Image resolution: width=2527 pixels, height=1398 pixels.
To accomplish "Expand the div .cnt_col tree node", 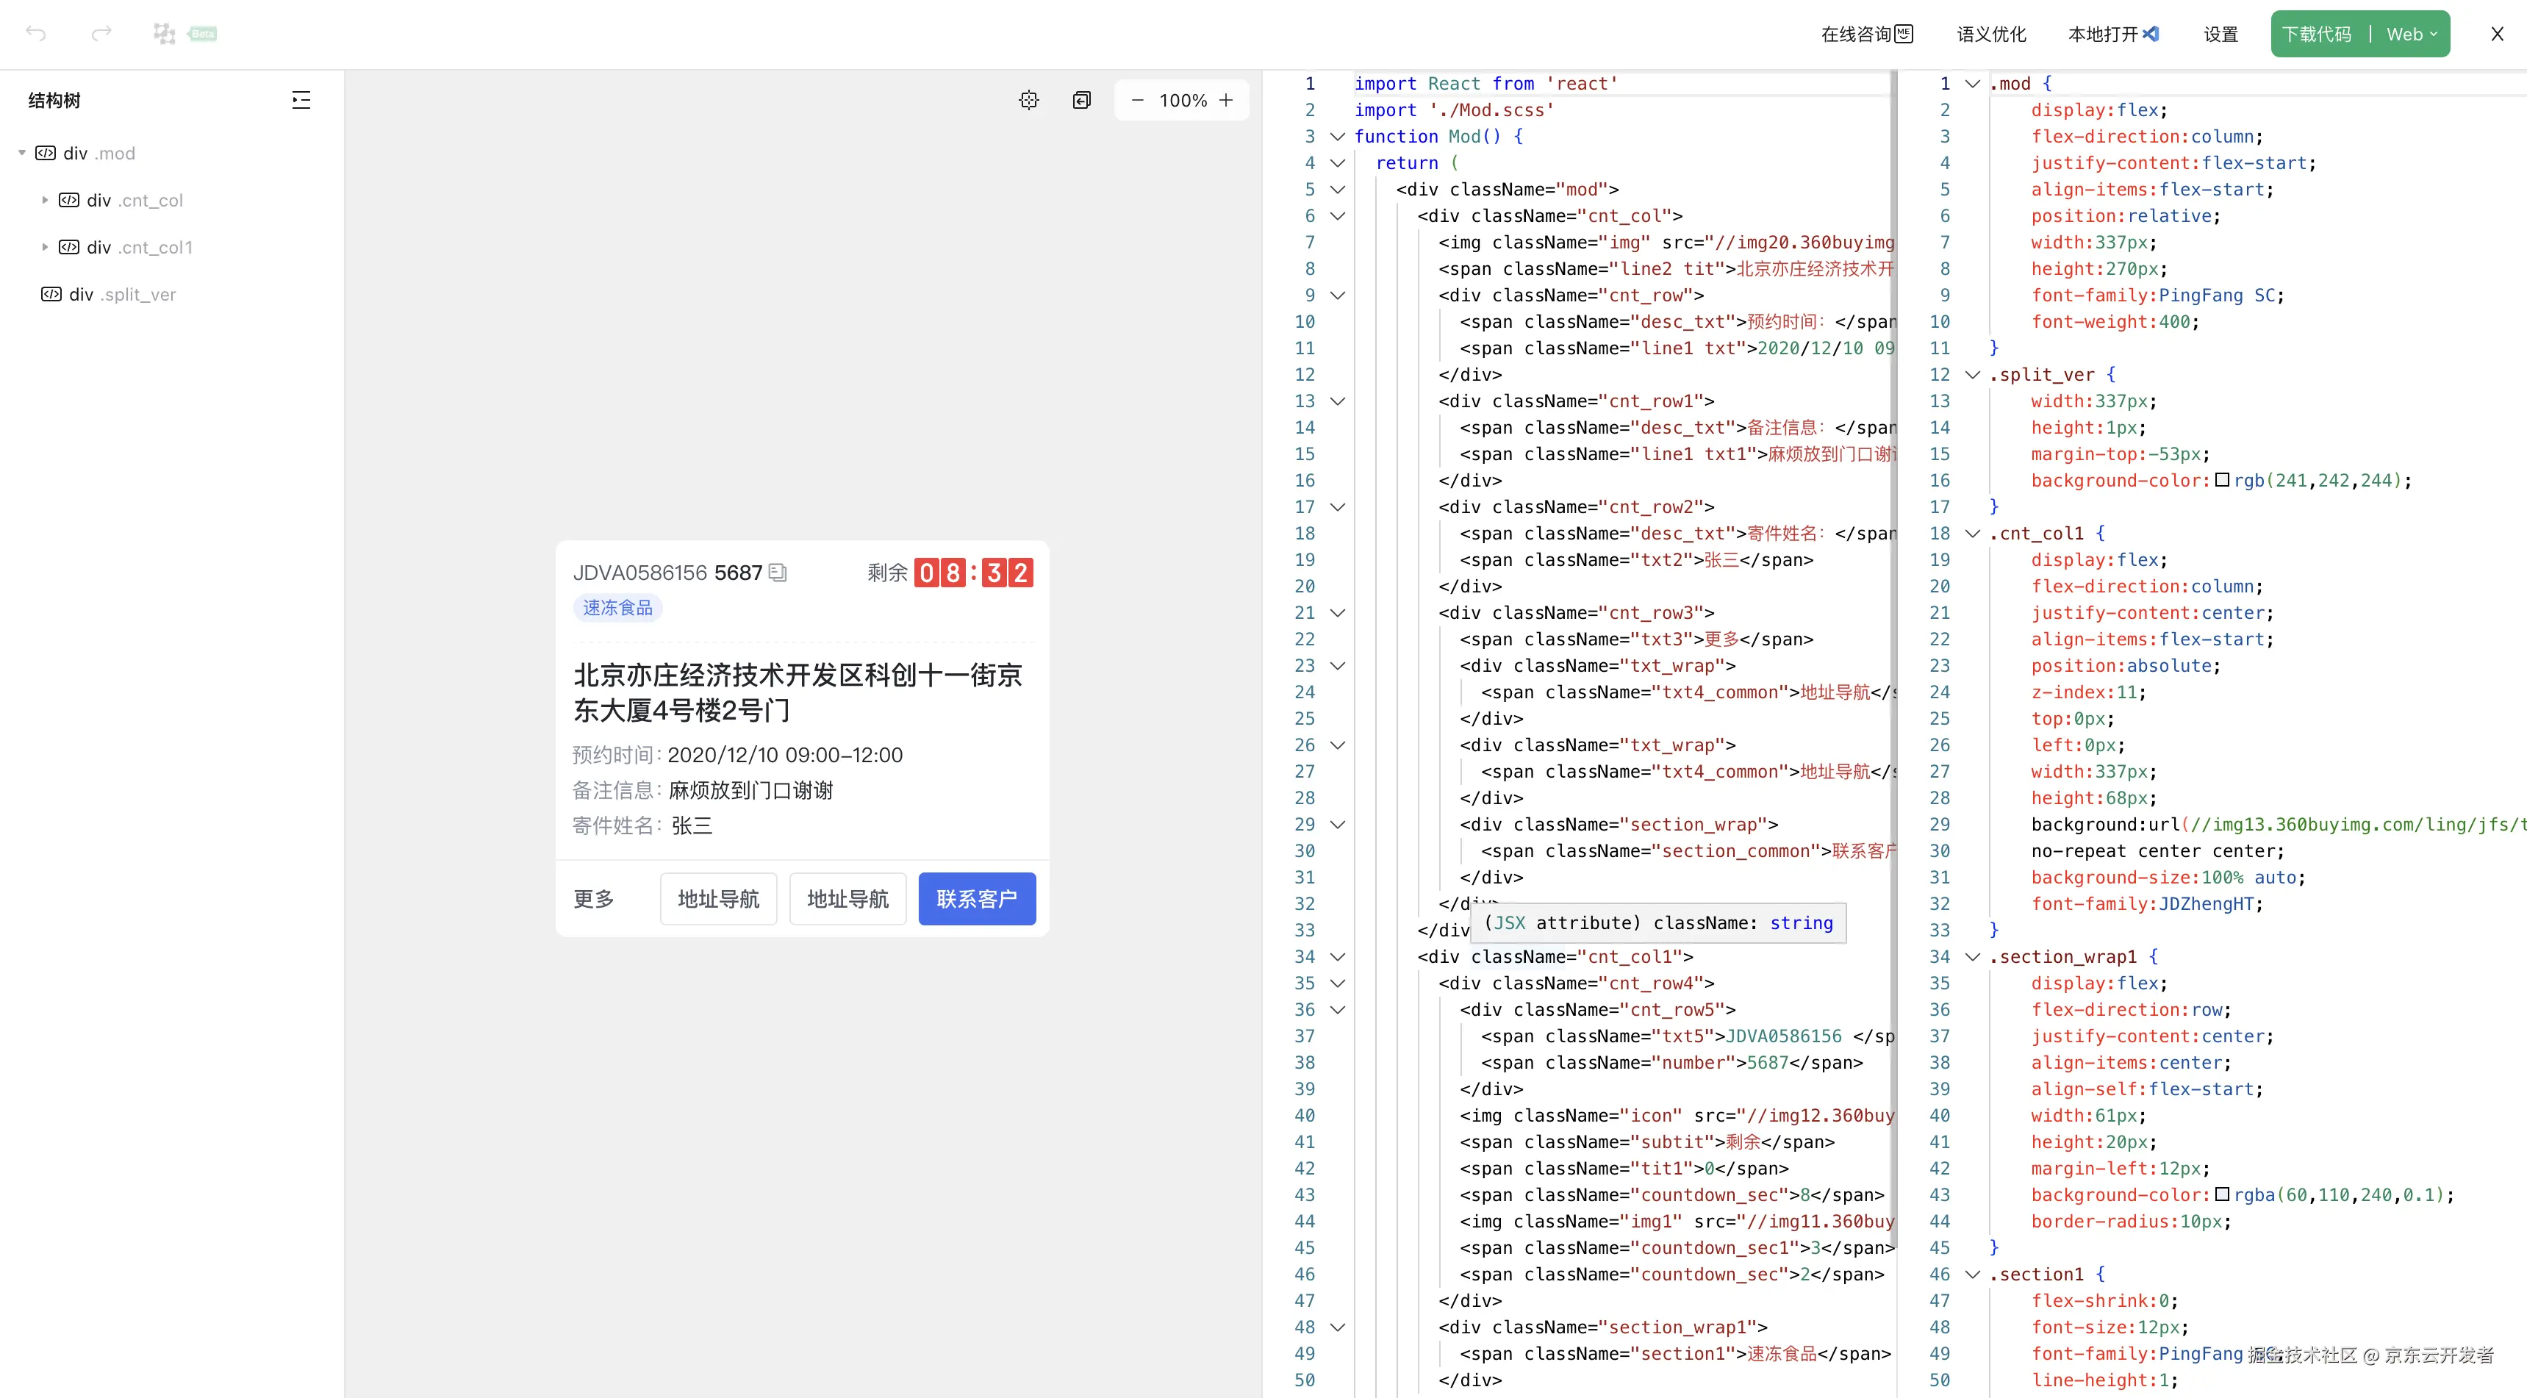I will point(44,200).
